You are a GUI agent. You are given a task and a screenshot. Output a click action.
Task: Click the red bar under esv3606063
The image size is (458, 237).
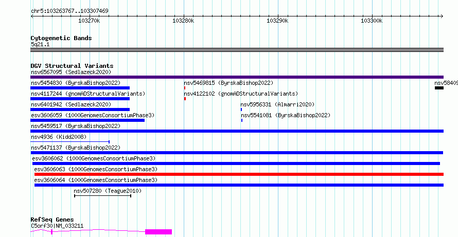(239, 174)
